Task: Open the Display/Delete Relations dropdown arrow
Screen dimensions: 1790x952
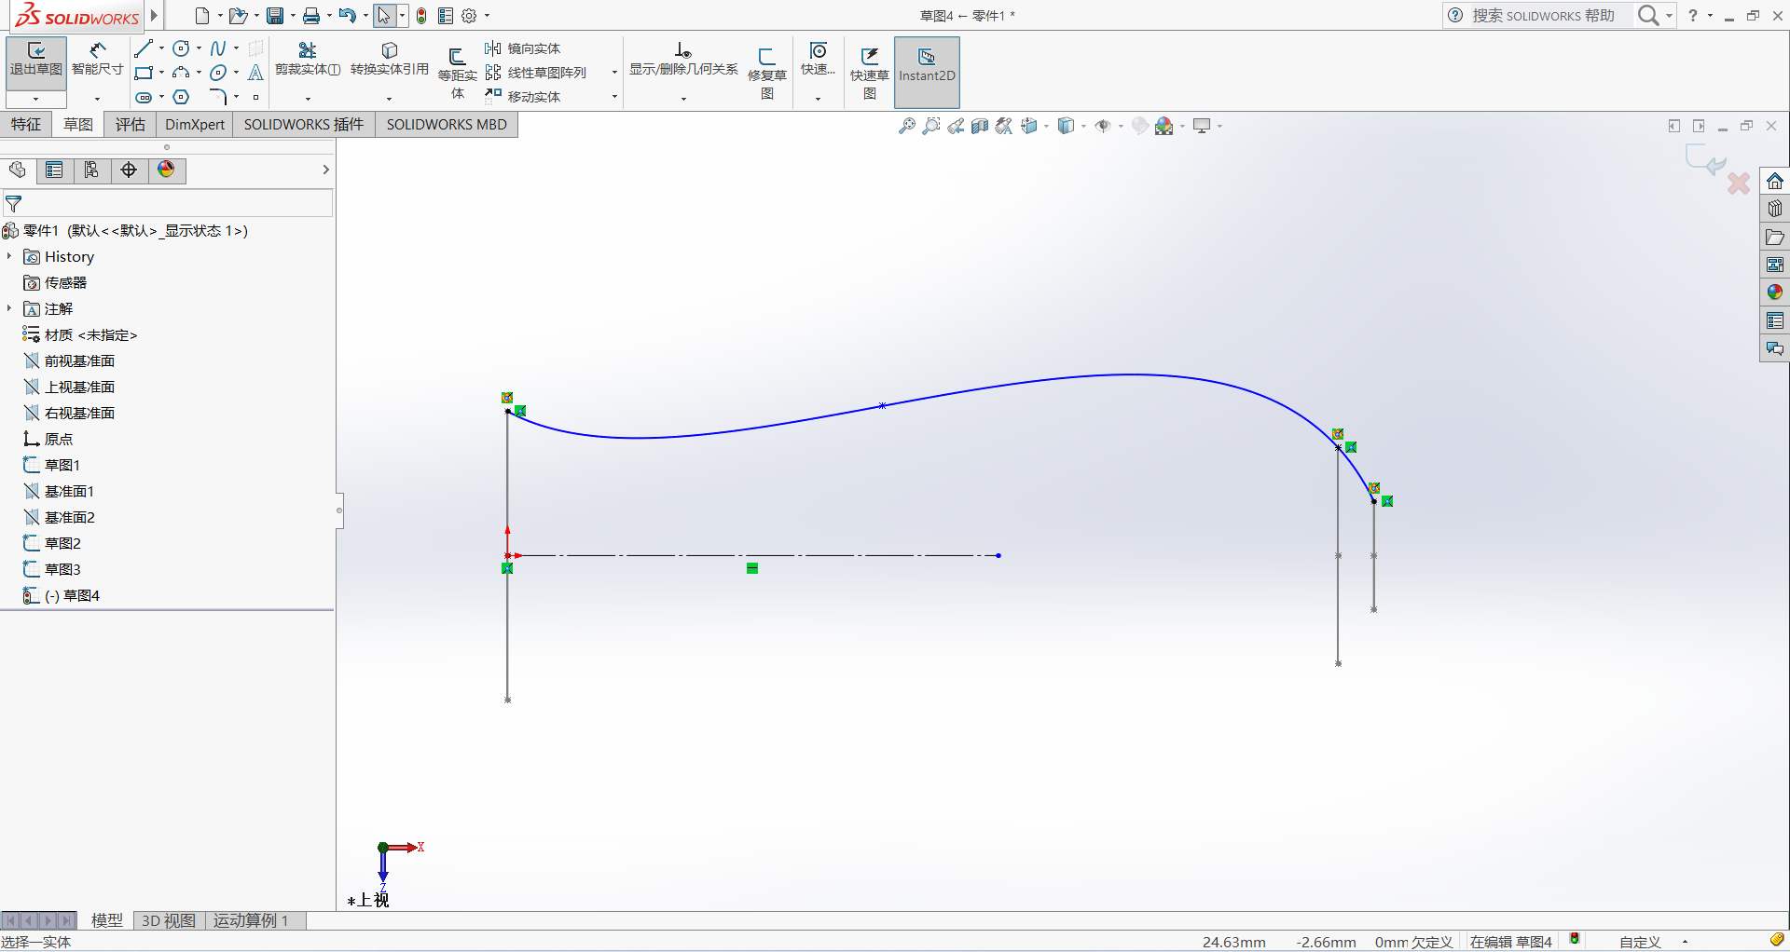Action: [x=683, y=98]
